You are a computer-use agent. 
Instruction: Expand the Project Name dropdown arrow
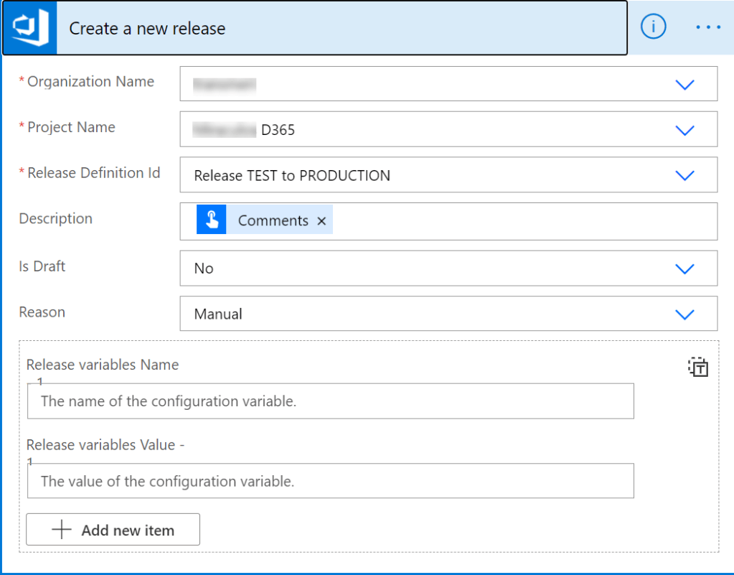click(x=684, y=130)
